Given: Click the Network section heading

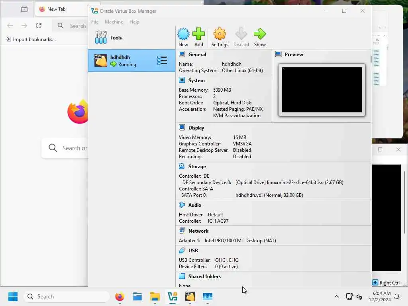Looking at the screenshot, I should (x=198, y=231).
